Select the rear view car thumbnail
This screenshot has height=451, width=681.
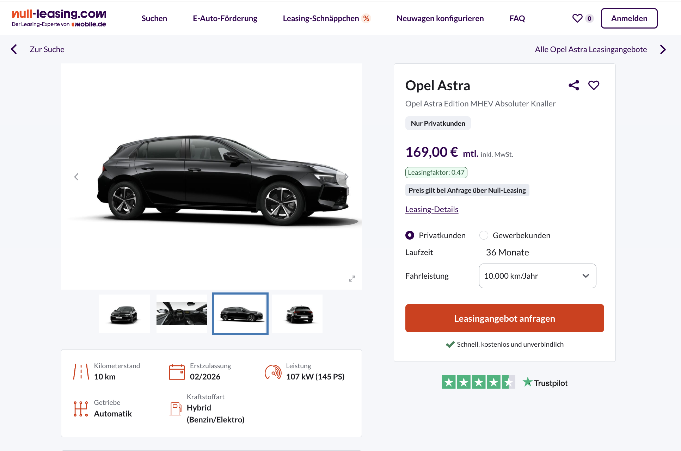[297, 314]
